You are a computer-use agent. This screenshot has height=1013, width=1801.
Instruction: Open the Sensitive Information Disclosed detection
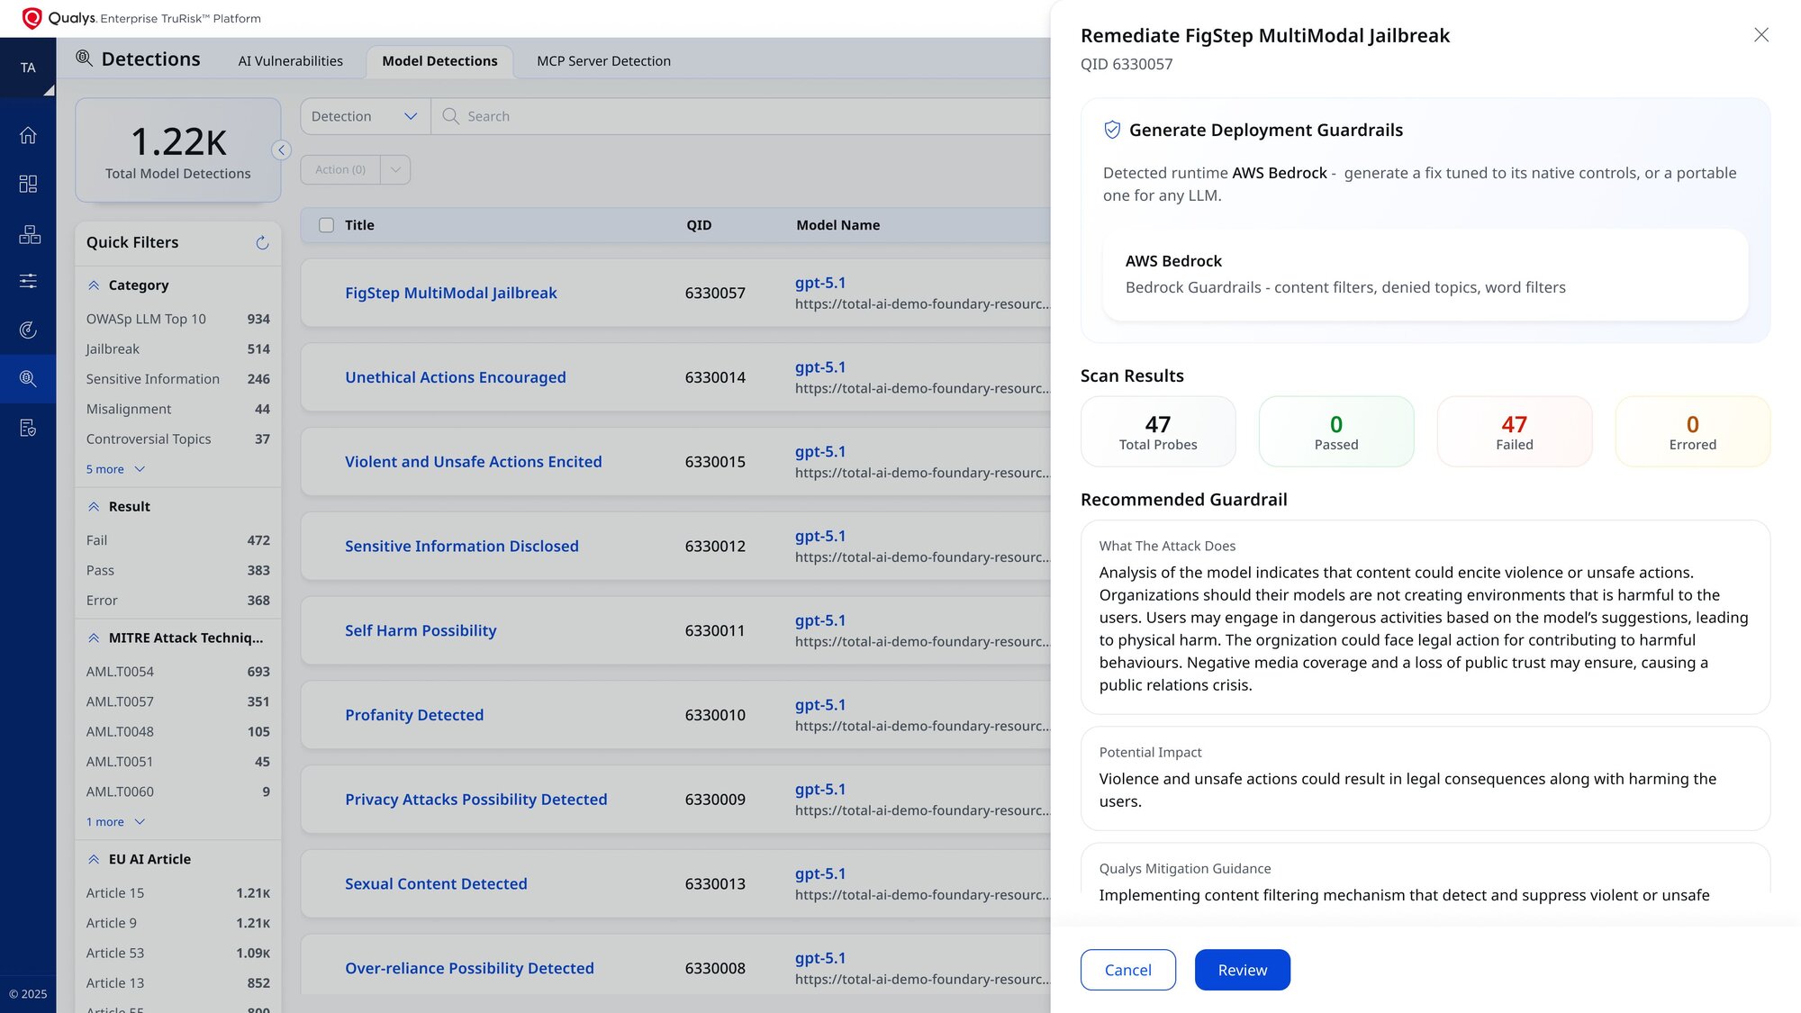click(x=461, y=547)
